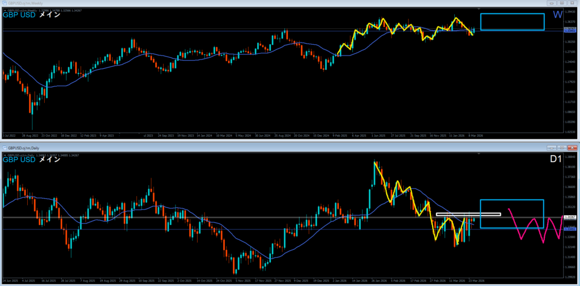The height and width of the screenshot is (286, 580).
Task: Click the '28 Aug 2022' date on Weekly time axis
Action: 29,135
